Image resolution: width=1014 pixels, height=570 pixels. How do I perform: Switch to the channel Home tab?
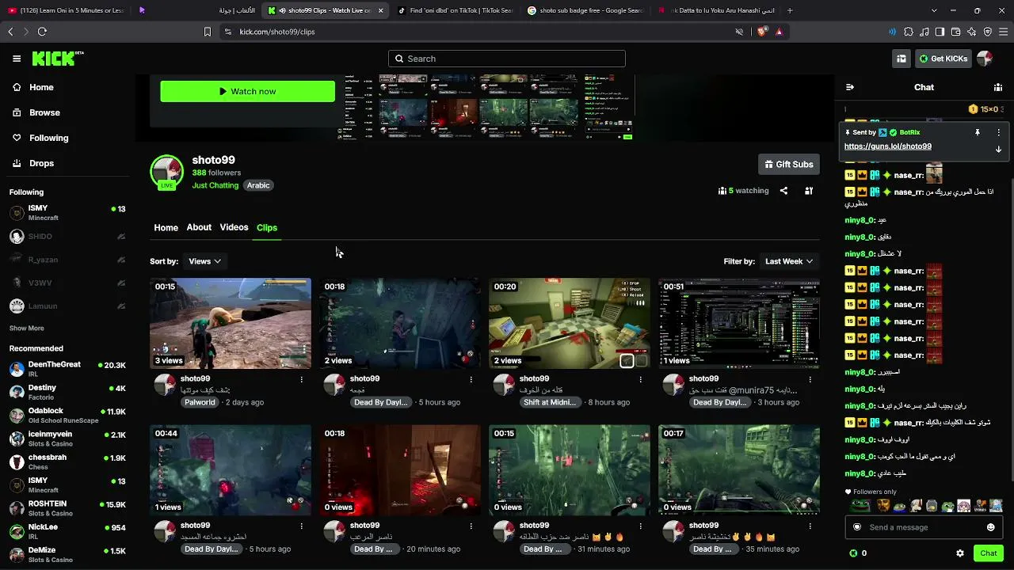(166, 228)
